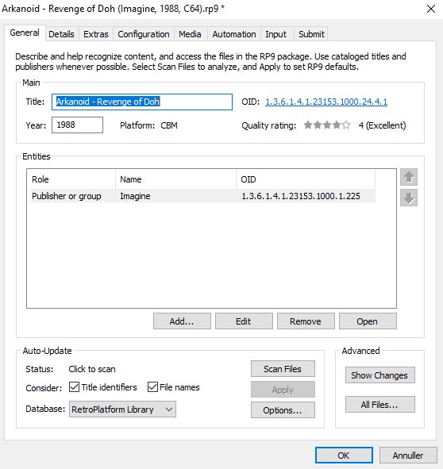Image resolution: width=443 pixels, height=469 pixels.
Task: Open the Database RetroPlatform Library dropdown
Action: pyautogui.click(x=122, y=409)
